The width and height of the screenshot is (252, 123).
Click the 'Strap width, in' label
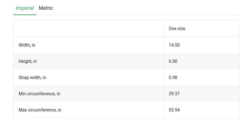click(x=32, y=78)
